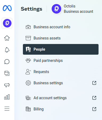Open the Inbox chat bubble icon

coord(7,62)
